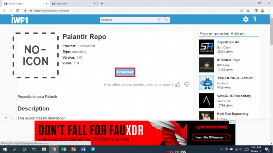
Task: Toggle the browser side panel
Action: (256, 11)
